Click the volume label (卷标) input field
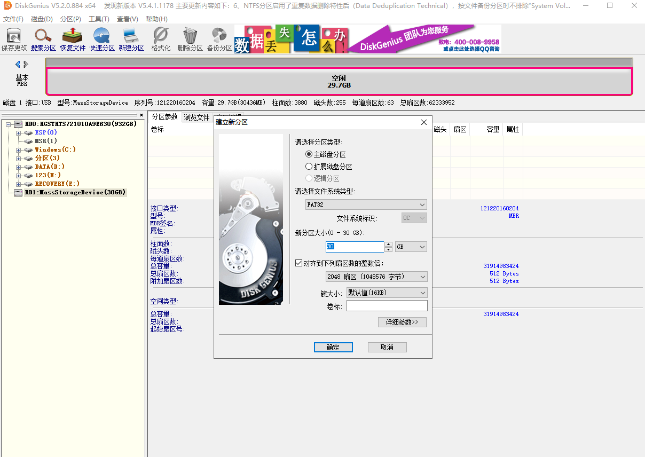Image resolution: width=645 pixels, height=457 pixels. [x=387, y=306]
